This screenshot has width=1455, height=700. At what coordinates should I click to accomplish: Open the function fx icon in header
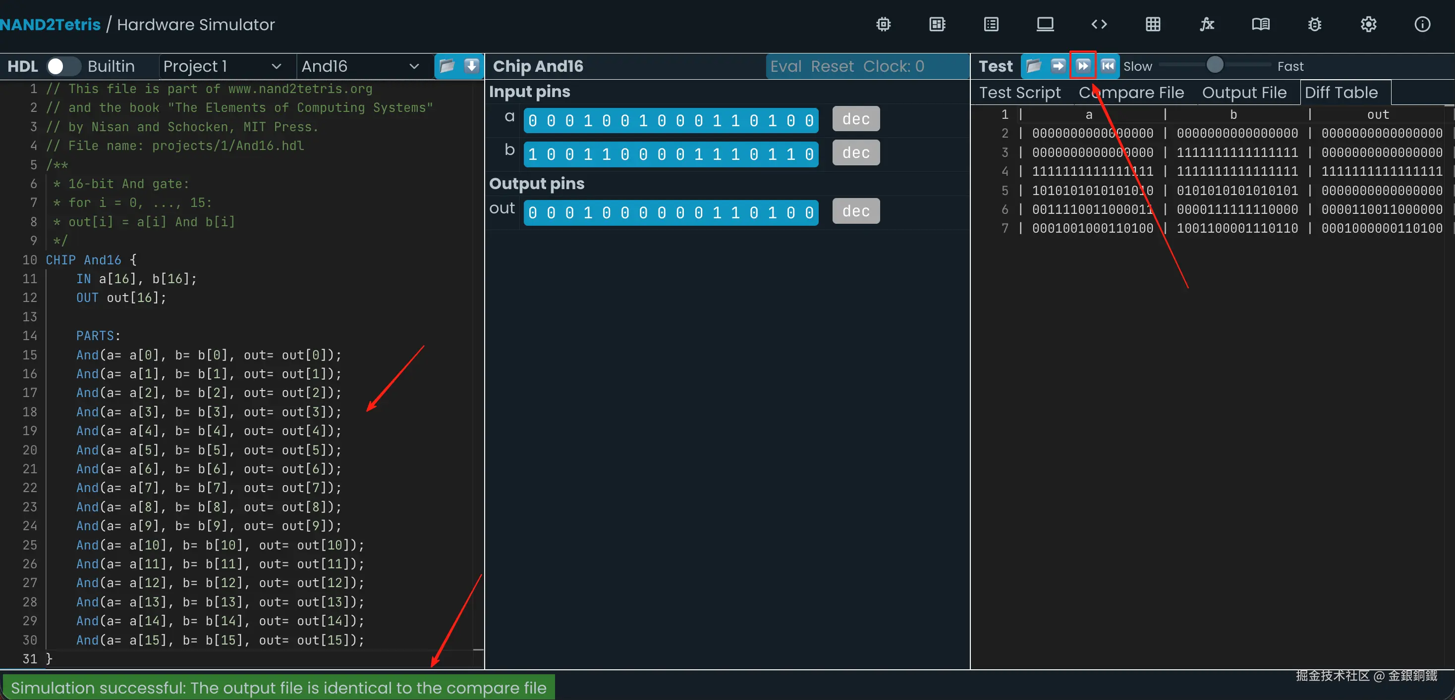(x=1207, y=24)
